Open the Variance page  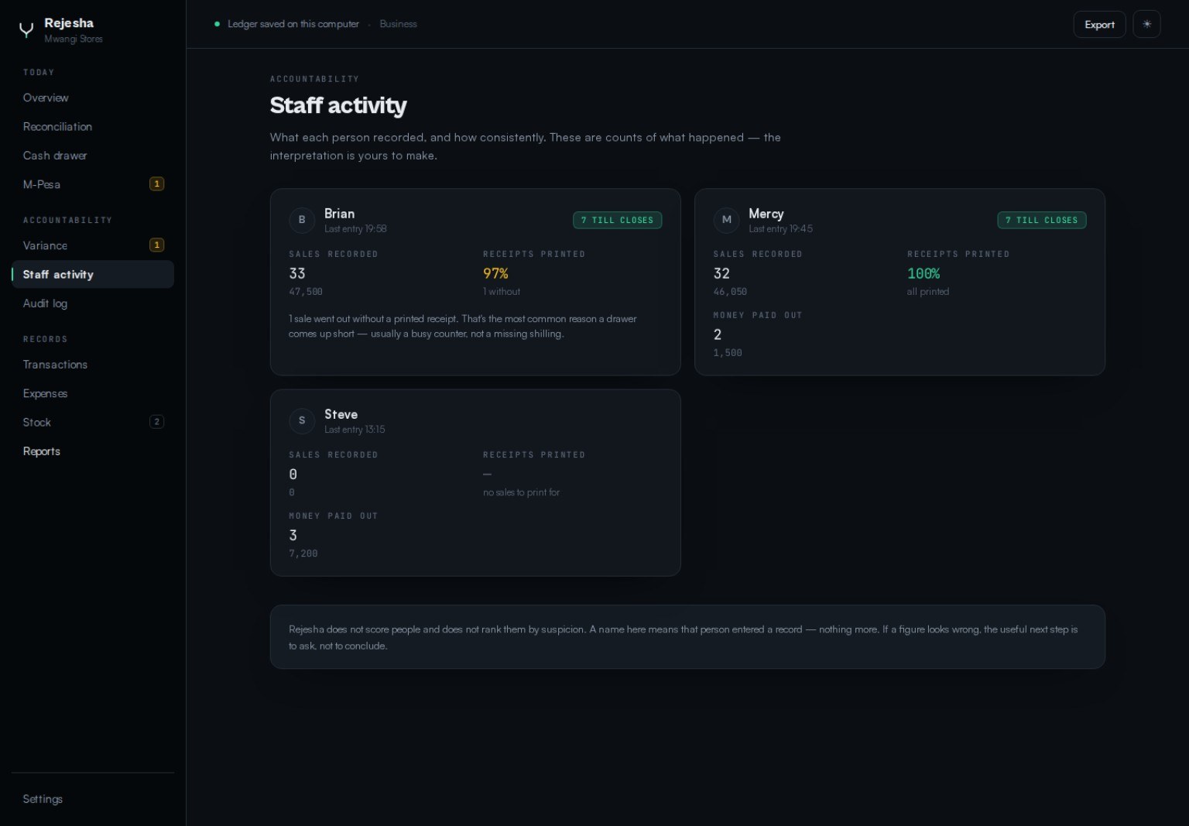pyautogui.click(x=93, y=245)
